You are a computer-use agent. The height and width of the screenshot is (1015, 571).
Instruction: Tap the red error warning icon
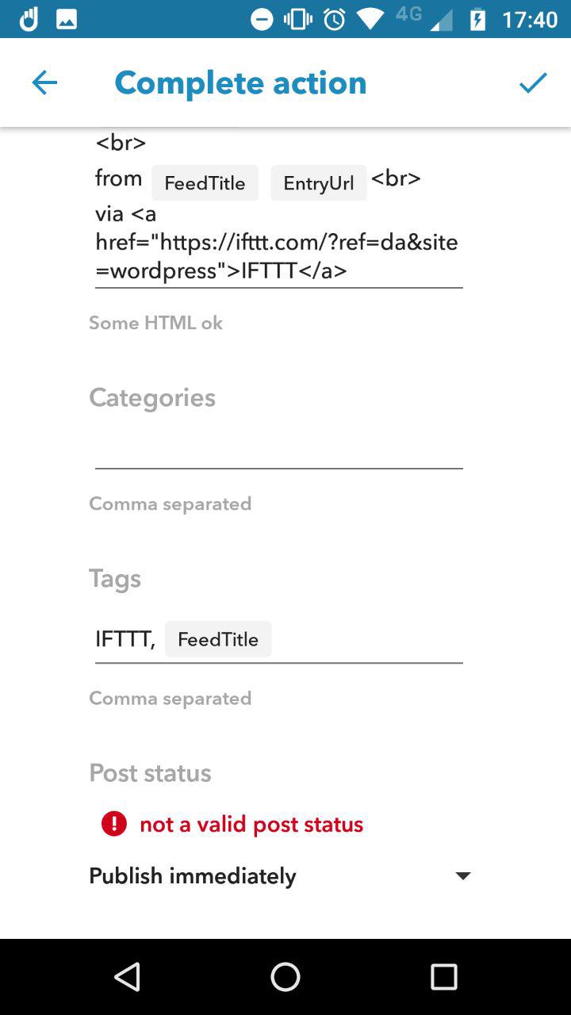point(114,824)
